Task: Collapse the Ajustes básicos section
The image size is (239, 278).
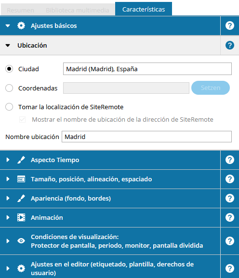Action: pyautogui.click(x=8, y=25)
